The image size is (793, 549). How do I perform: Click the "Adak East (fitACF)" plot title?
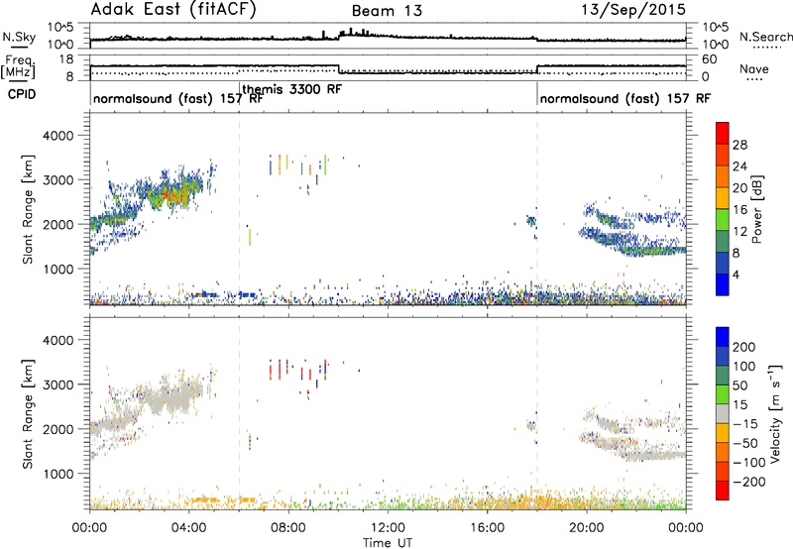coord(173,9)
